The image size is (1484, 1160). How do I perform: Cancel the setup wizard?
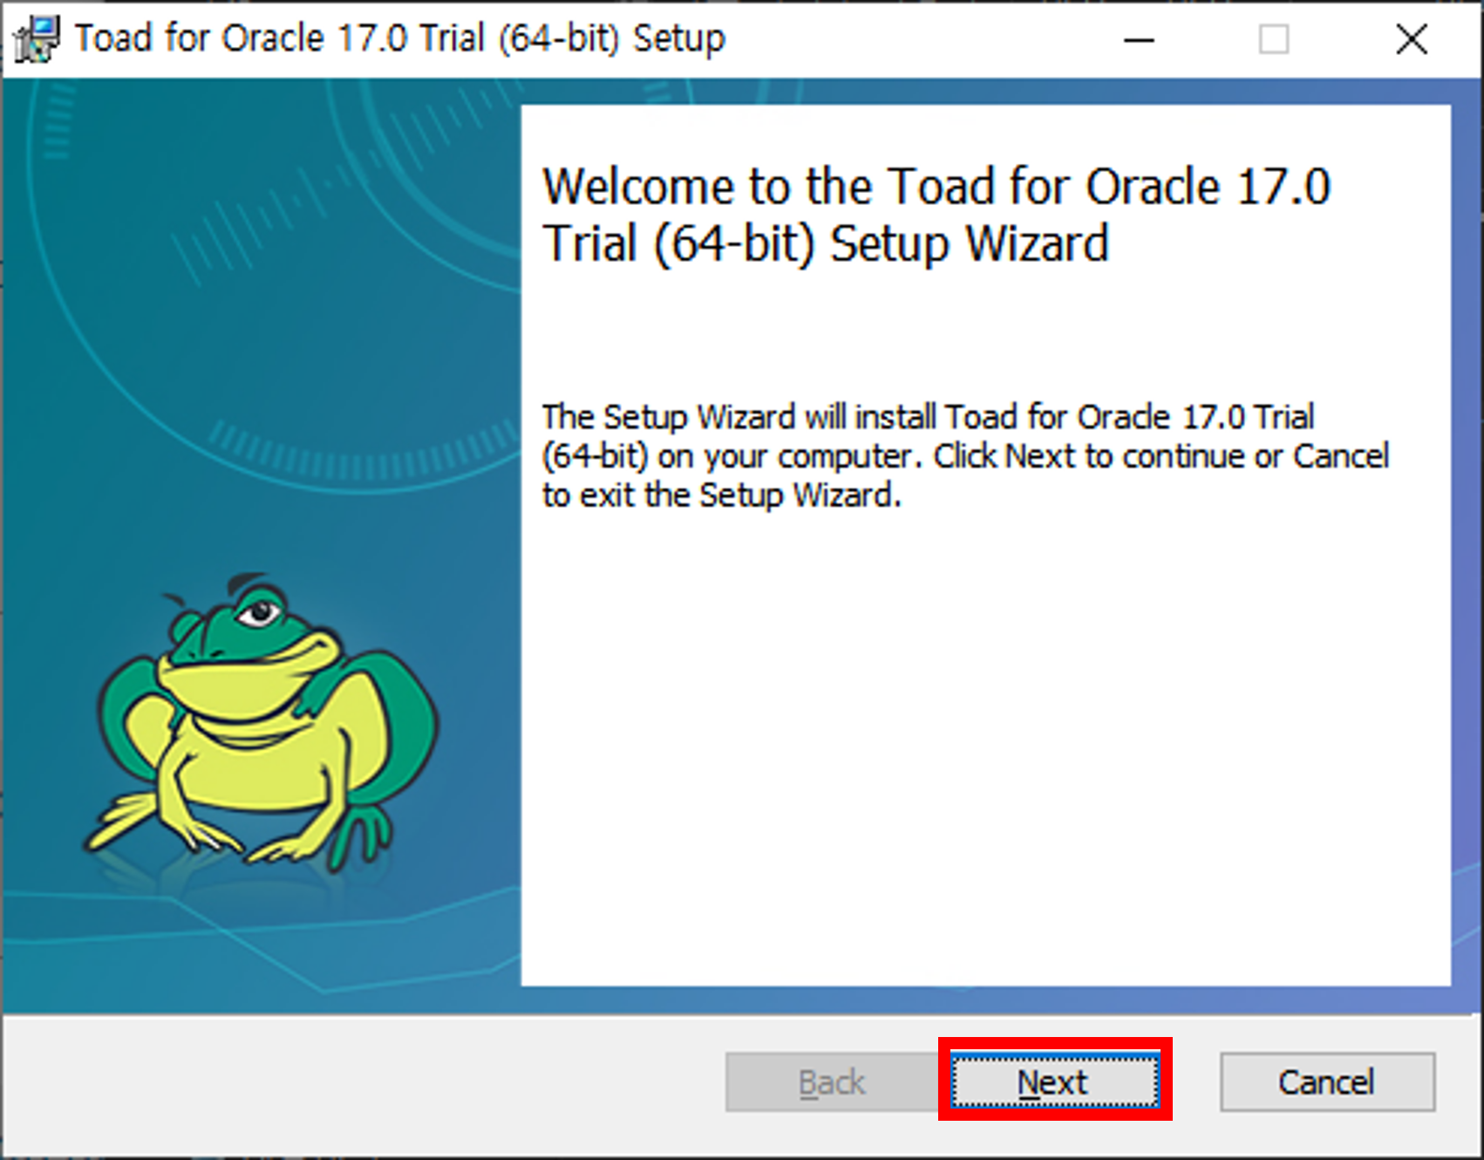point(1327,1082)
